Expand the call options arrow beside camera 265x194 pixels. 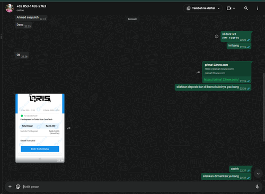(234, 8)
